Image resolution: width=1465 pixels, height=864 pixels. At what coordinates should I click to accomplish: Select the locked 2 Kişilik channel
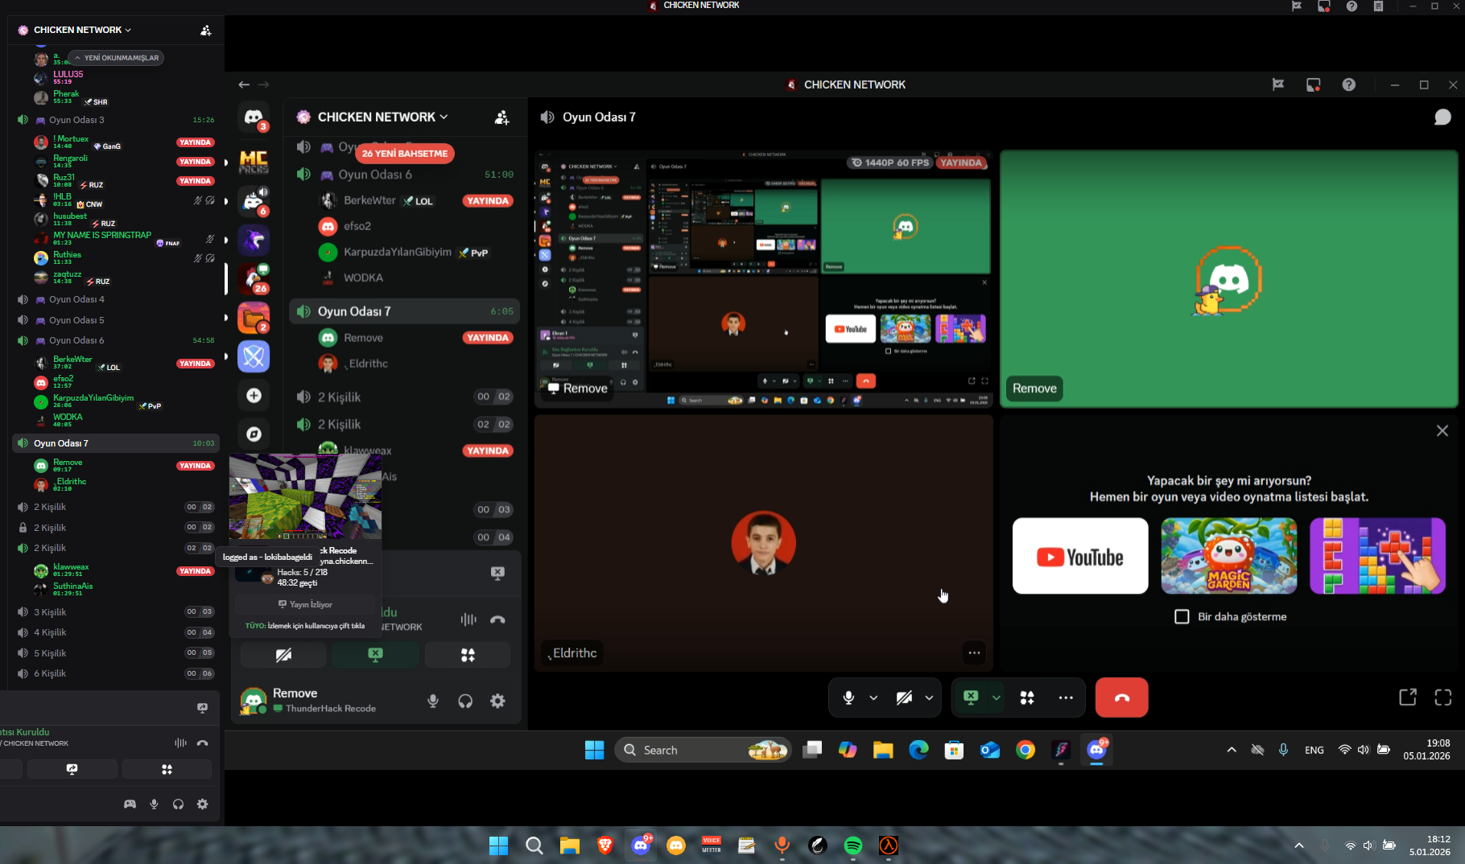coord(116,528)
